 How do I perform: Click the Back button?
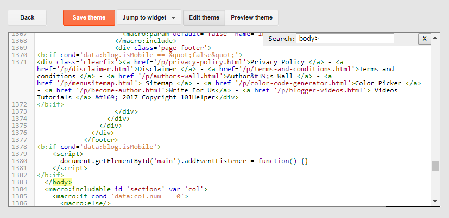point(27,17)
